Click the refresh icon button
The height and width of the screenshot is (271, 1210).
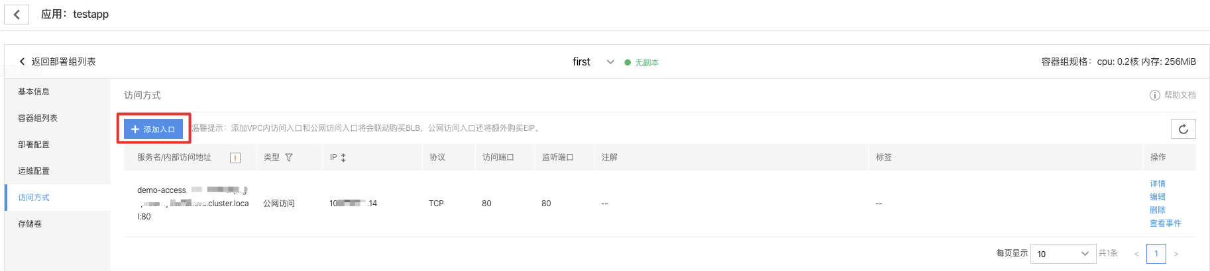coord(1183,129)
